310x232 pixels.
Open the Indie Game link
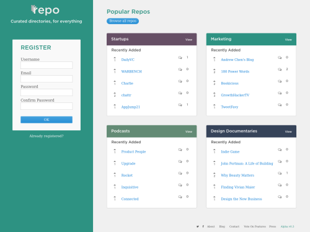pyautogui.click(x=230, y=152)
